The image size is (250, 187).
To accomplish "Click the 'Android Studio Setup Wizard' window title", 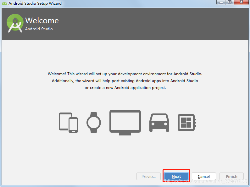I will (x=35, y=3).
